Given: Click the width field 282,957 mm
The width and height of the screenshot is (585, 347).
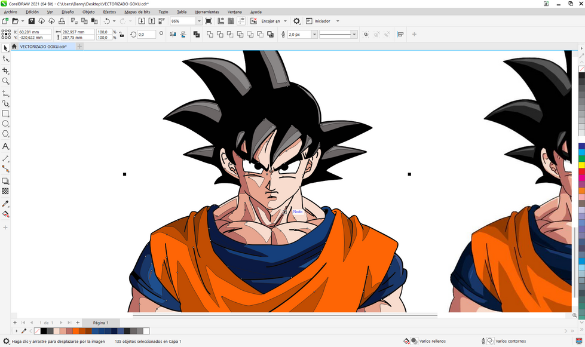Looking at the screenshot, I should click(x=78, y=32).
